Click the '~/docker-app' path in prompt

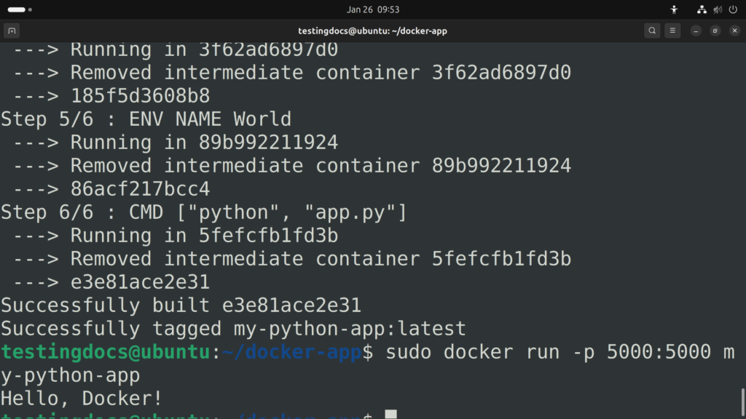pos(291,352)
